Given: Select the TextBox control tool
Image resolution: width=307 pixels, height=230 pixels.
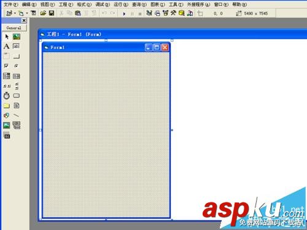Looking at the screenshot, I should click(x=17, y=46).
